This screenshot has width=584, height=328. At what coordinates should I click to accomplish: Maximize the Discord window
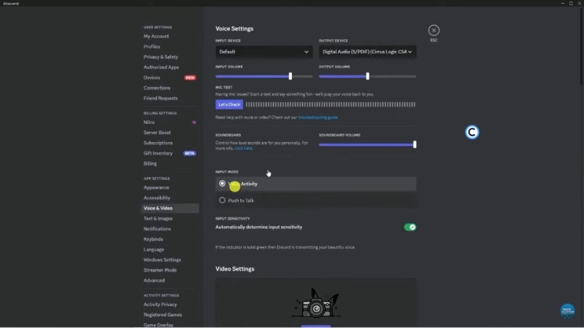(x=571, y=3)
